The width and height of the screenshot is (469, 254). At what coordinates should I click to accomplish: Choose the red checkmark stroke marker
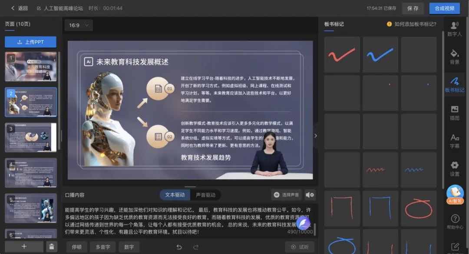pos(342,55)
